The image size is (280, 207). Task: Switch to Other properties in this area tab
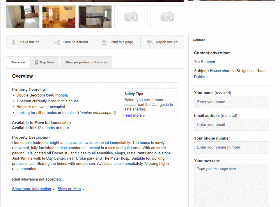tap(86, 63)
